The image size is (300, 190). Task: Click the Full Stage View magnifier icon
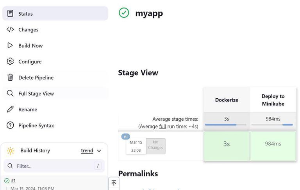[11, 94]
